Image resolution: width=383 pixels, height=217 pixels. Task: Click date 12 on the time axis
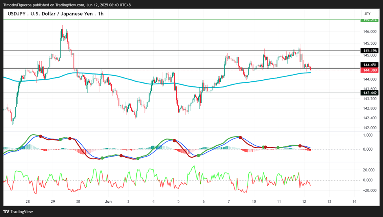(x=304, y=202)
